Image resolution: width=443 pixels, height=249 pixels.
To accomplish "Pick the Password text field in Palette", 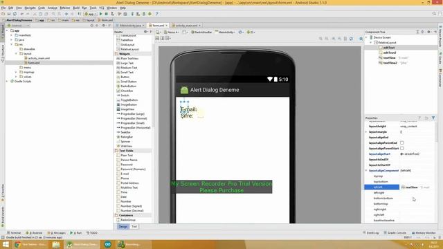I will tap(126, 165).
